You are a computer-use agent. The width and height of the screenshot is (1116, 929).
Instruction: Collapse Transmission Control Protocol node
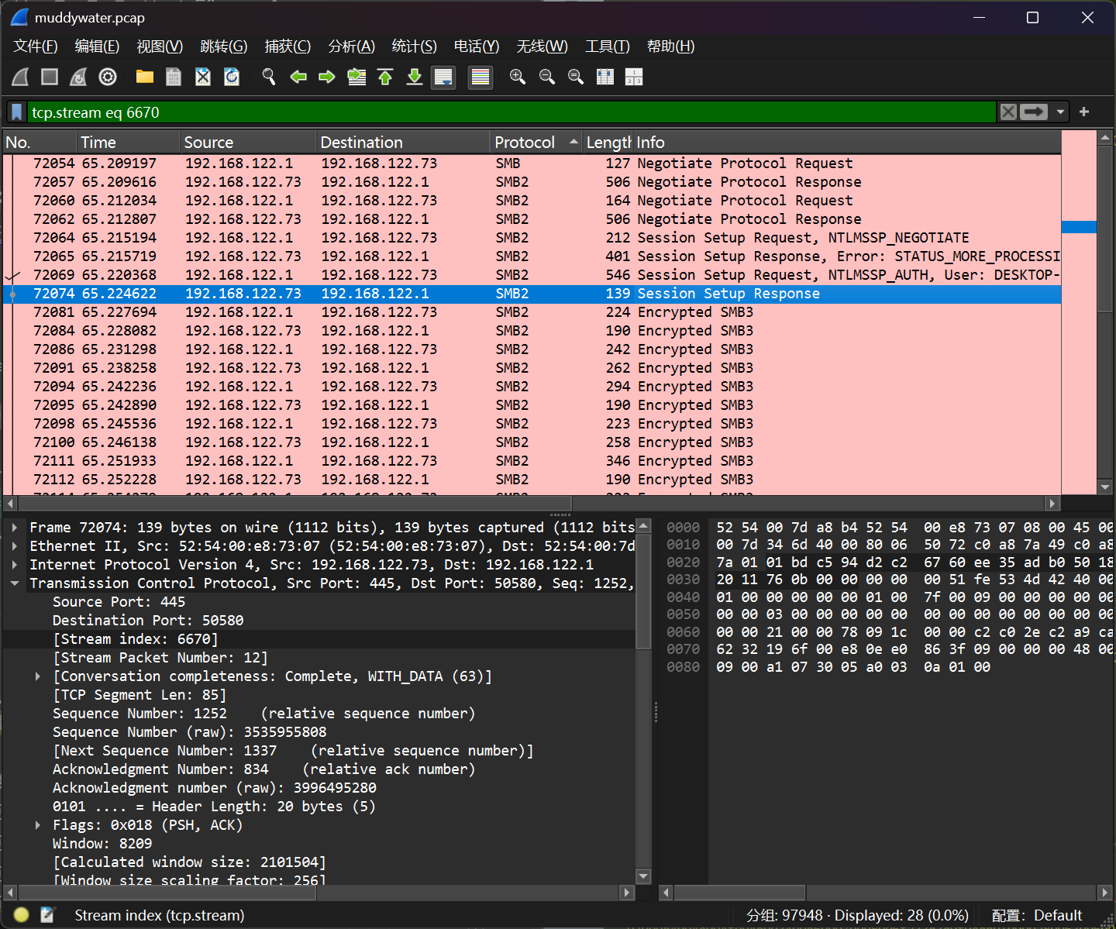tap(15, 583)
